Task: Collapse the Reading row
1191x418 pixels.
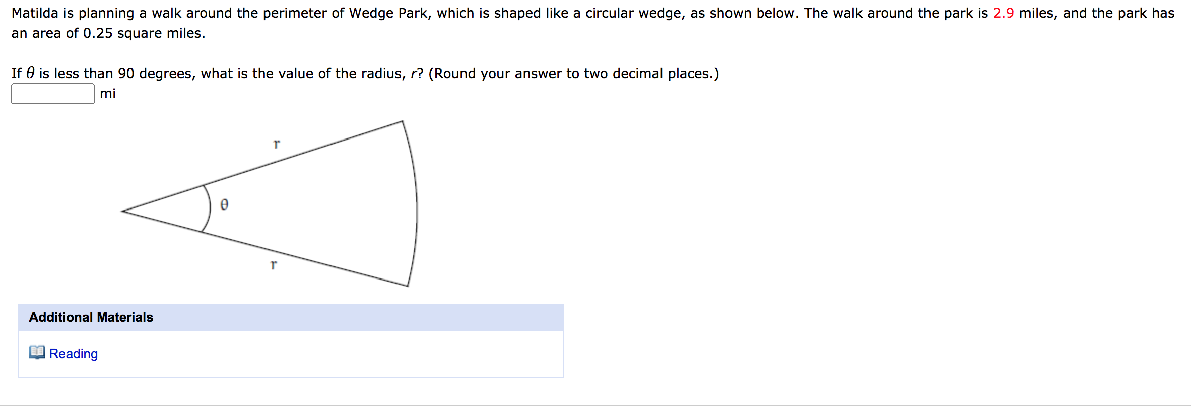Action: [x=73, y=354]
